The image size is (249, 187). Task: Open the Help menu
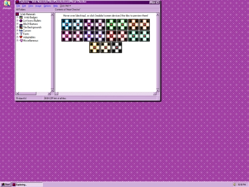click(55, 6)
